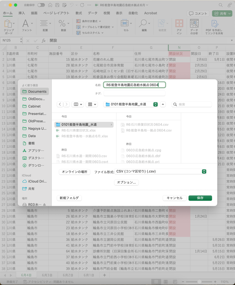Click the 名前 filename input field
The height and width of the screenshot is (285, 235).
(134, 85)
